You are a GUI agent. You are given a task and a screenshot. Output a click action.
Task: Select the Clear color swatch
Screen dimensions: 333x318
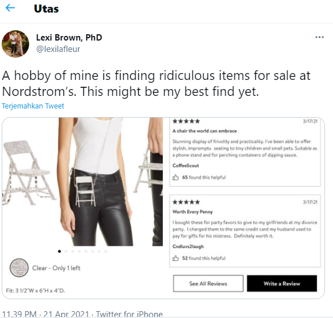click(x=19, y=268)
